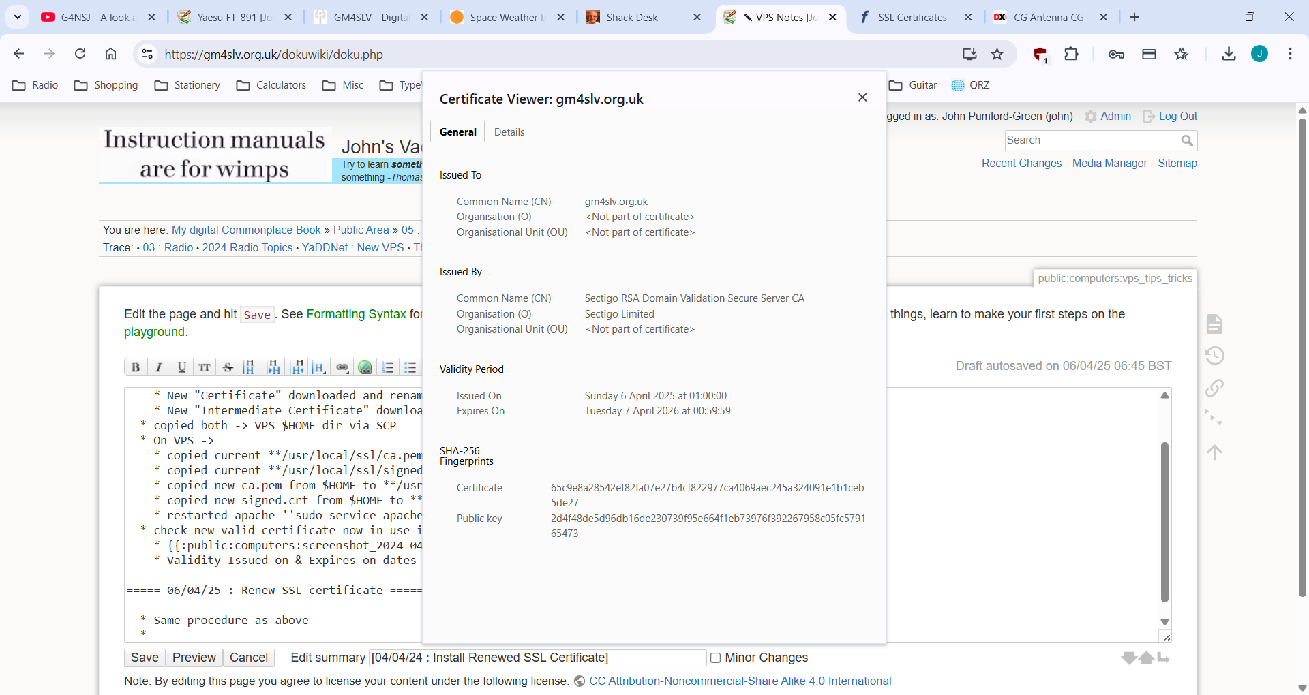Click the Preview button
1309x695 pixels.
tap(194, 658)
